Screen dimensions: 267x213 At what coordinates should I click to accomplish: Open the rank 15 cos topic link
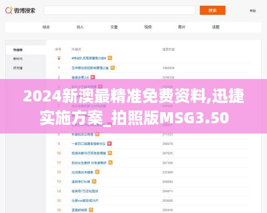(85, 201)
